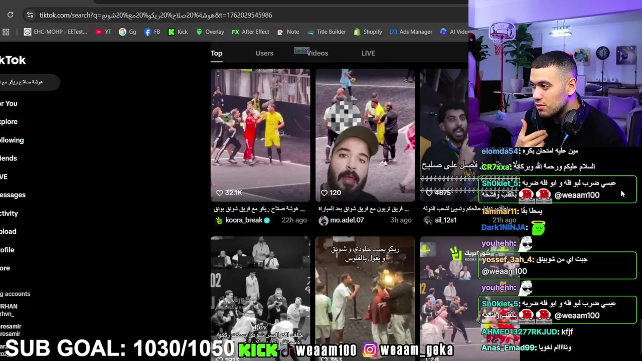Open the AI Video bookmark
642x361 pixels.
click(x=454, y=32)
